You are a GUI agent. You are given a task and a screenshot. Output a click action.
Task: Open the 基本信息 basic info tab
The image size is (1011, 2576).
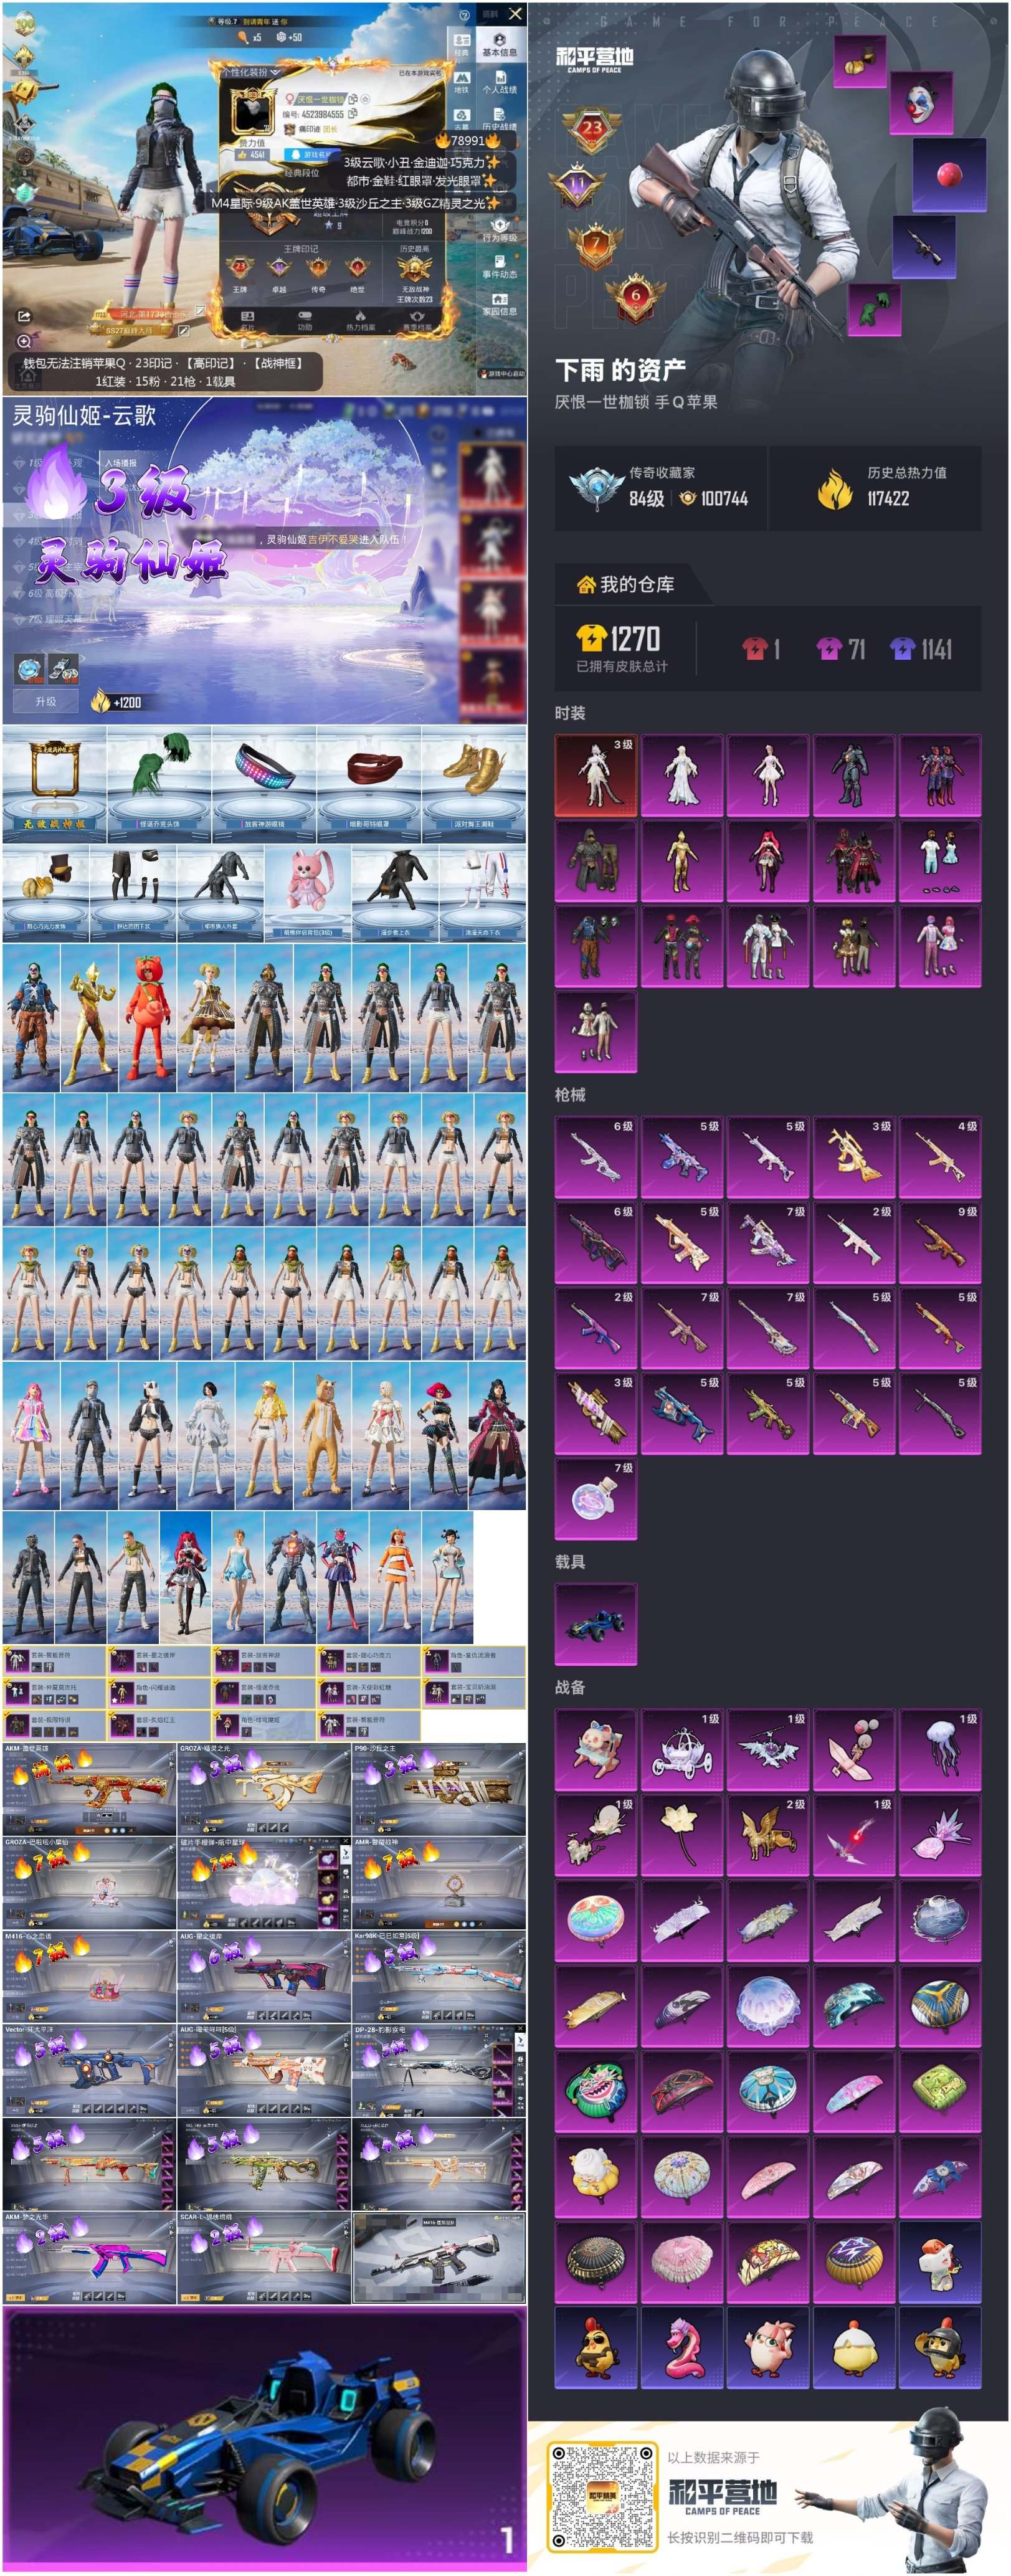coord(499,44)
